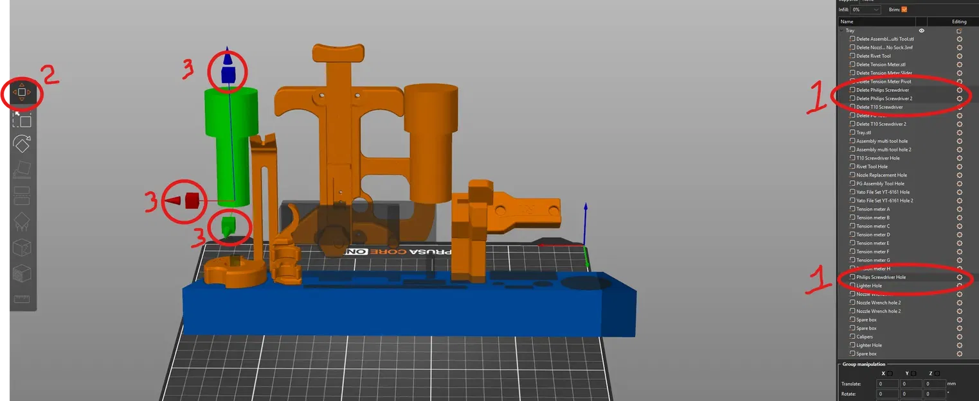This screenshot has height=401, width=979.
Task: Toggle visibility eye on Tray row
Action: (x=921, y=31)
